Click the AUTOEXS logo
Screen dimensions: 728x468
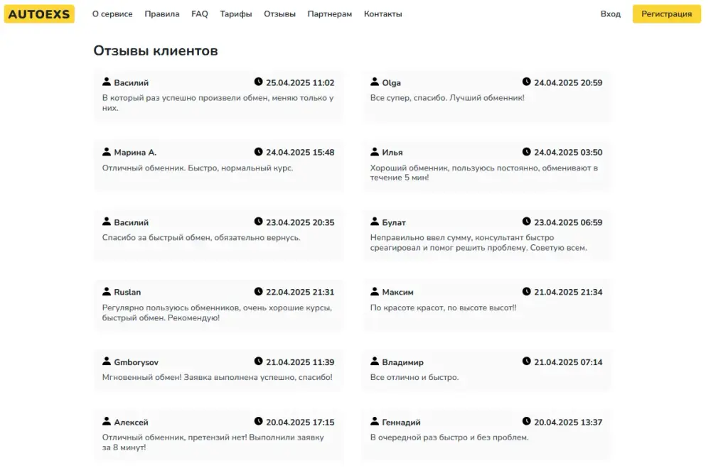point(39,14)
